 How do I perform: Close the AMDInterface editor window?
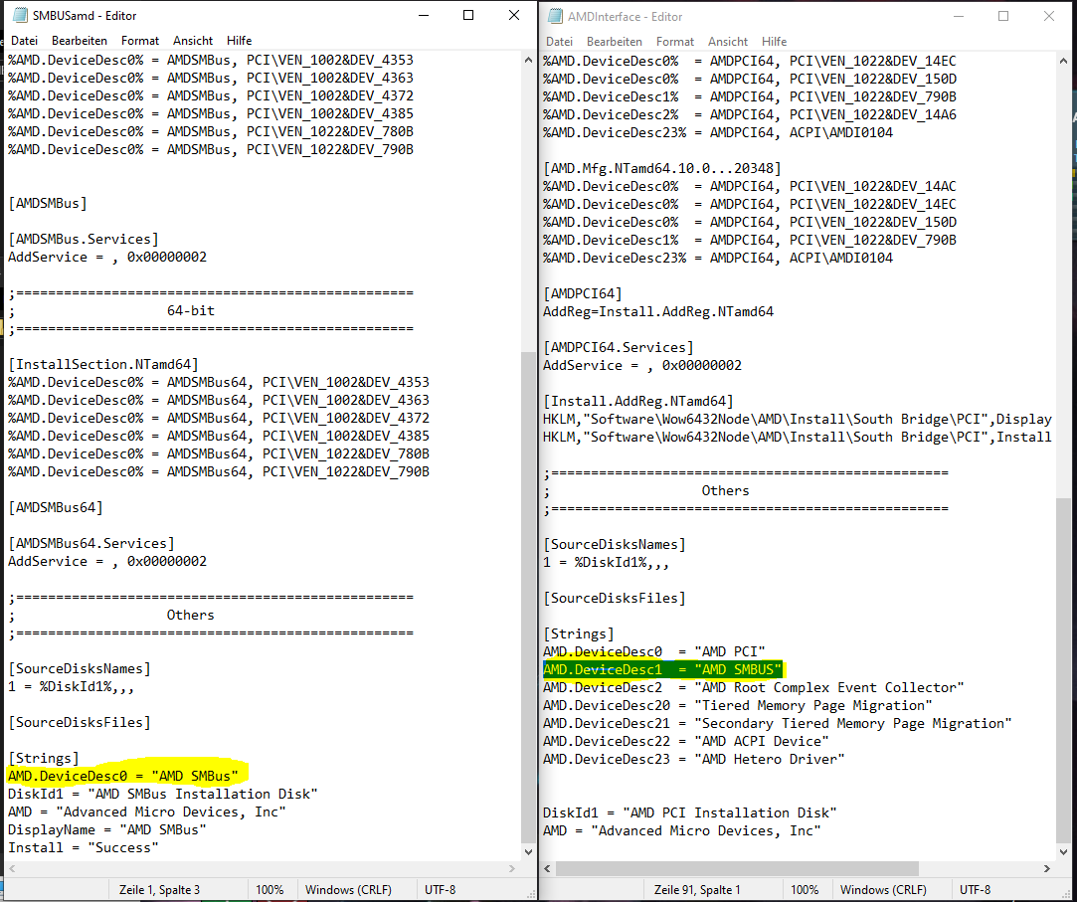pos(1049,17)
